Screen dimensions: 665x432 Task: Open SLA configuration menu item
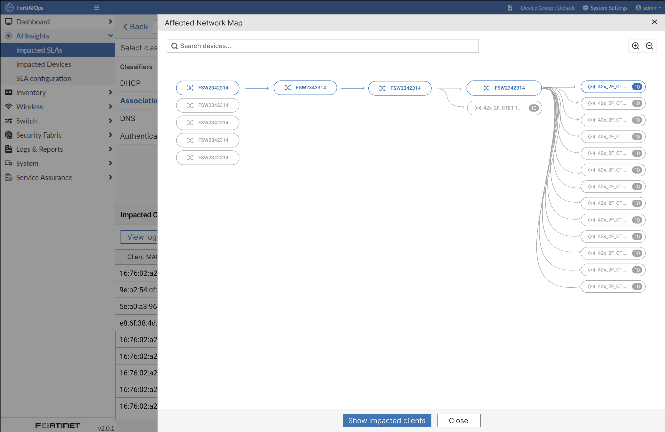coord(44,78)
